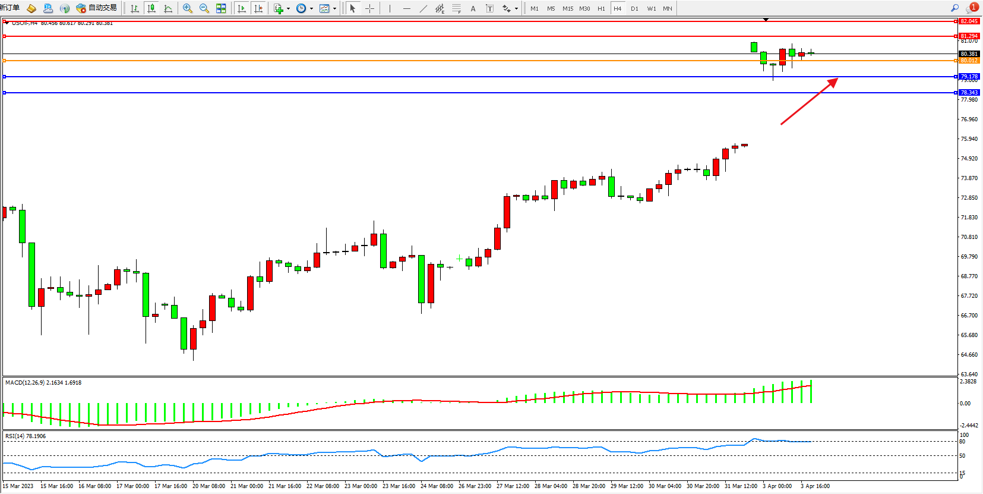
Task: Choose the Fibonacci retracement tool
Action: [x=456, y=8]
